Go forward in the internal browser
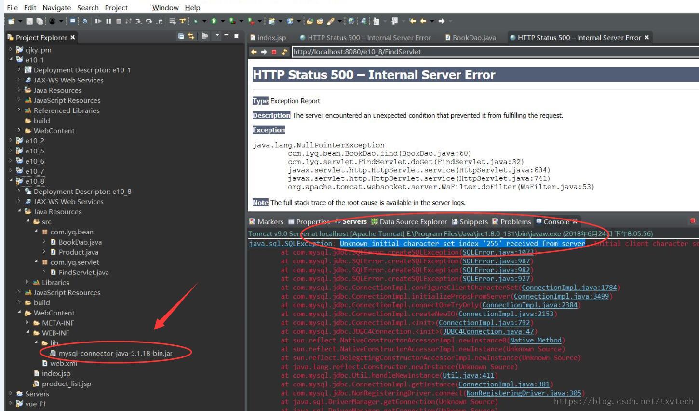 (x=264, y=52)
